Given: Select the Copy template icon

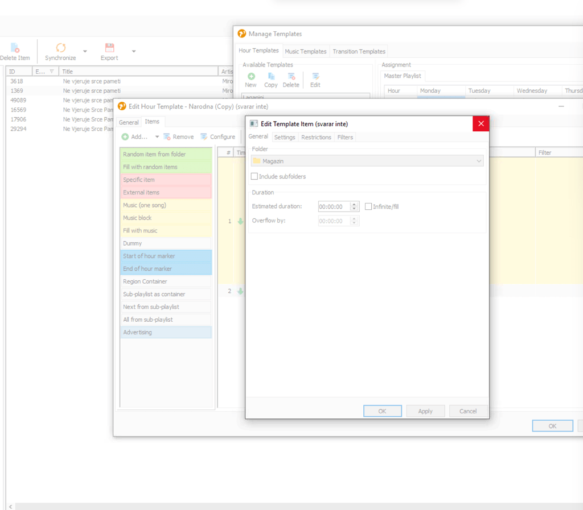Looking at the screenshot, I should [270, 76].
